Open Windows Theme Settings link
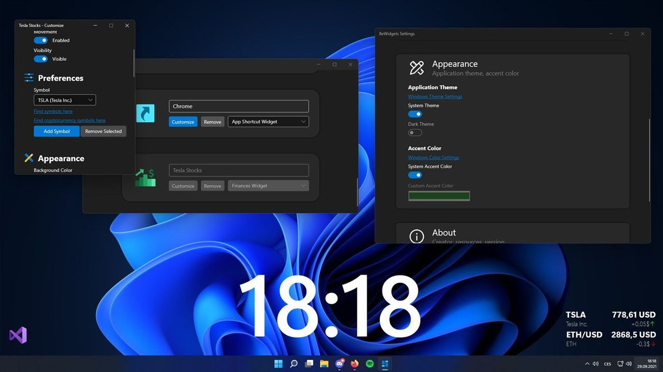 pyautogui.click(x=435, y=97)
